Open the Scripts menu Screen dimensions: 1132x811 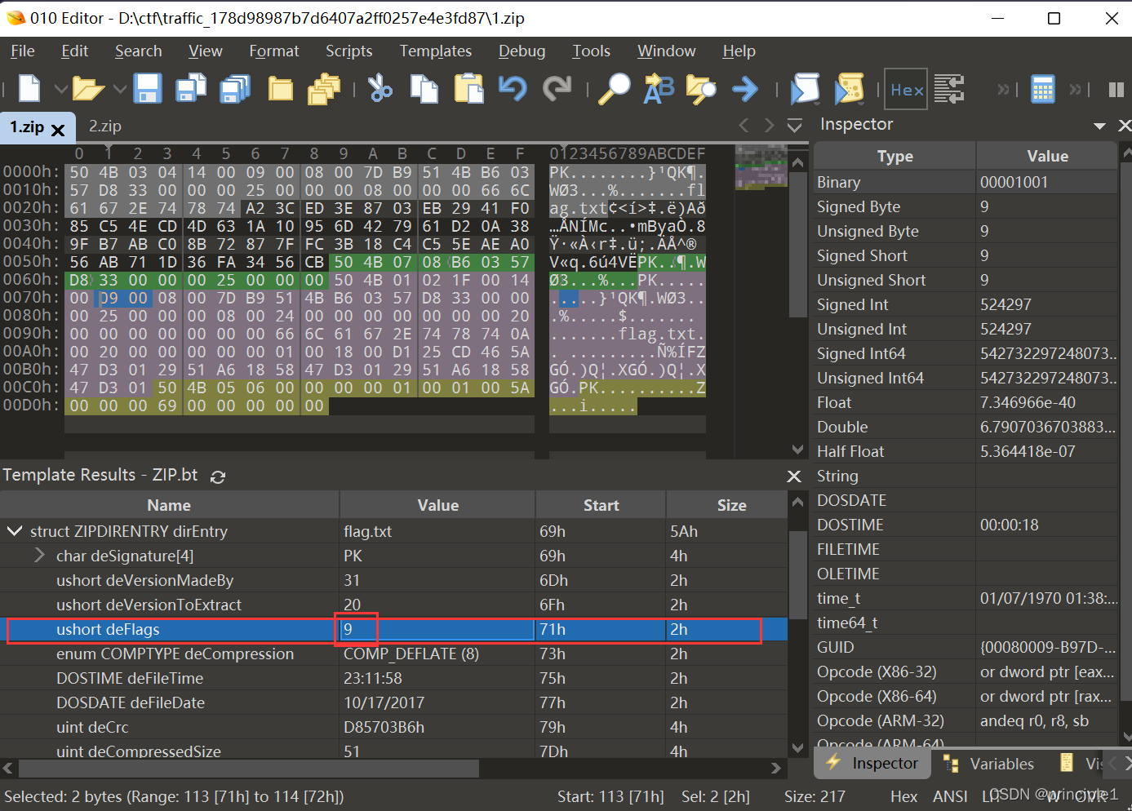point(349,51)
